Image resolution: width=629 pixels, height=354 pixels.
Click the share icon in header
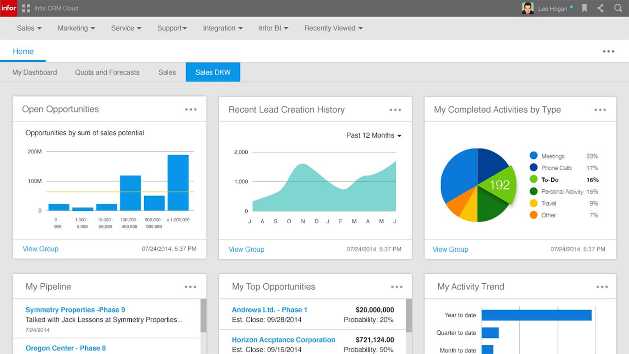(x=601, y=8)
